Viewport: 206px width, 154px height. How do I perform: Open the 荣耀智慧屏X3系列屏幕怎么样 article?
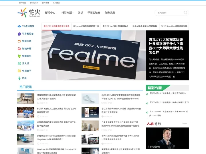[x=56, y=97]
